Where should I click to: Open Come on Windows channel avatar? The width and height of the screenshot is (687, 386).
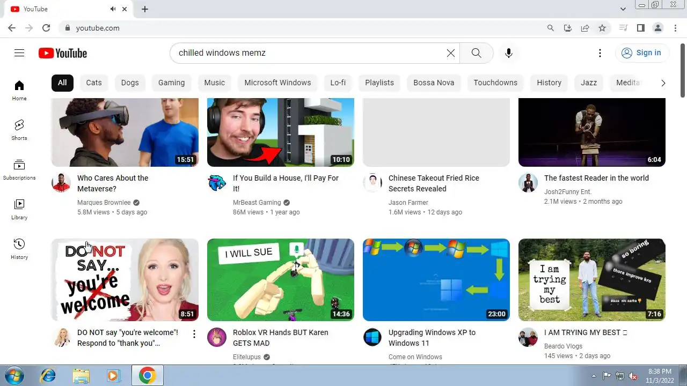click(x=372, y=337)
